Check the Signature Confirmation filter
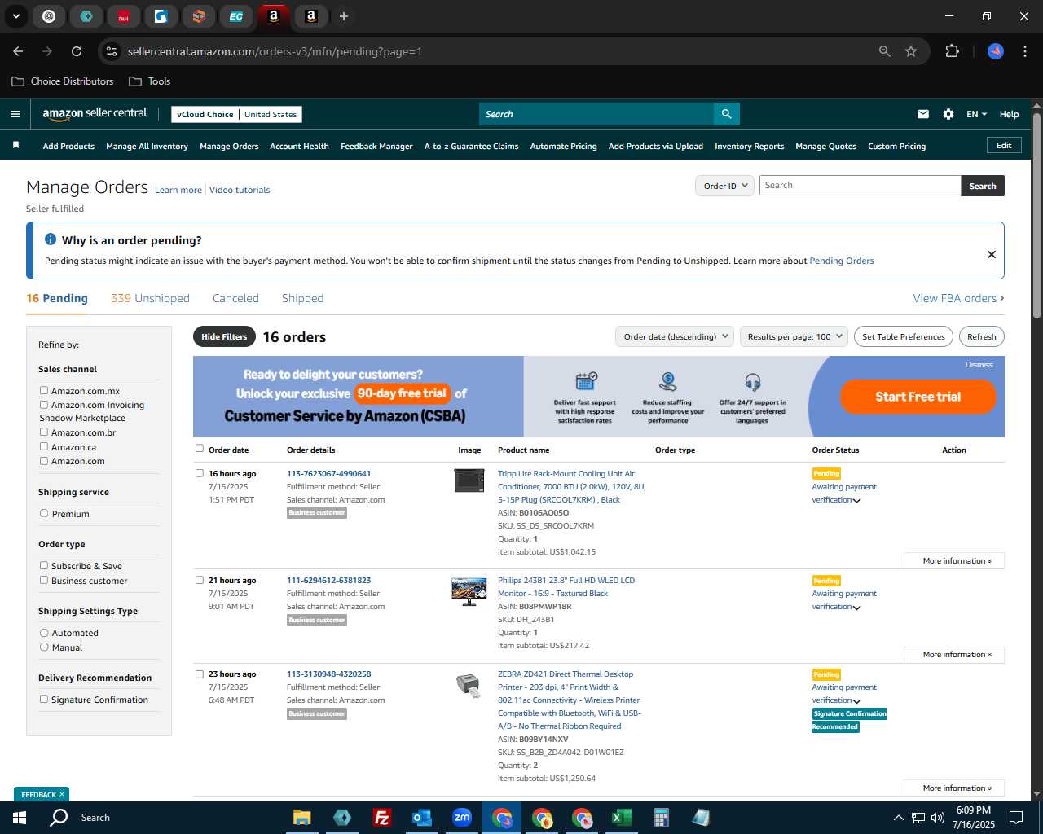Screen dimensions: 1043x834 pyautogui.click(x=44, y=699)
